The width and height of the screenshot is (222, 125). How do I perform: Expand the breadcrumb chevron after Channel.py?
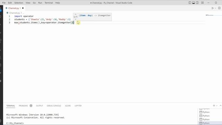pyautogui.click(x=22, y=13)
